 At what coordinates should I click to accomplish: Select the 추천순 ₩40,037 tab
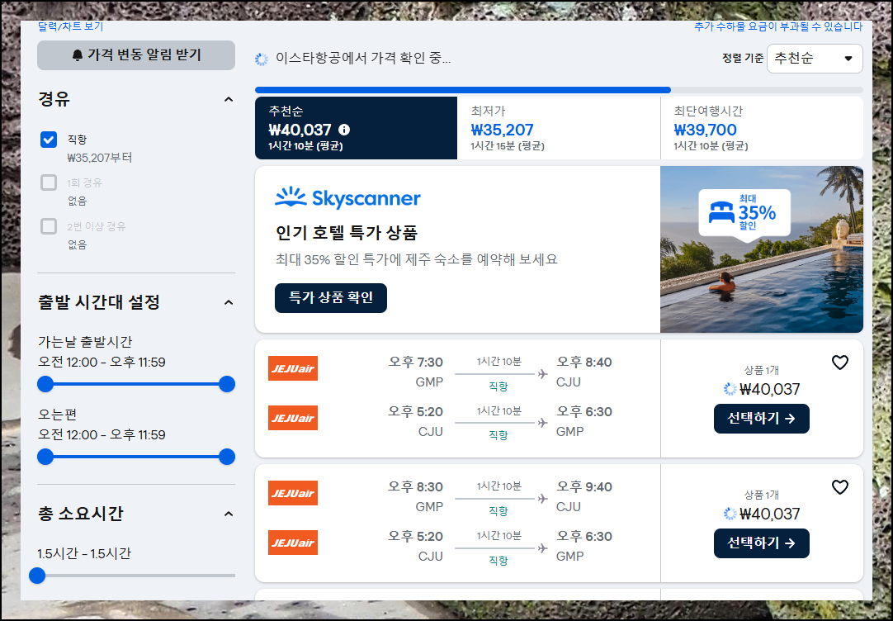coord(356,128)
